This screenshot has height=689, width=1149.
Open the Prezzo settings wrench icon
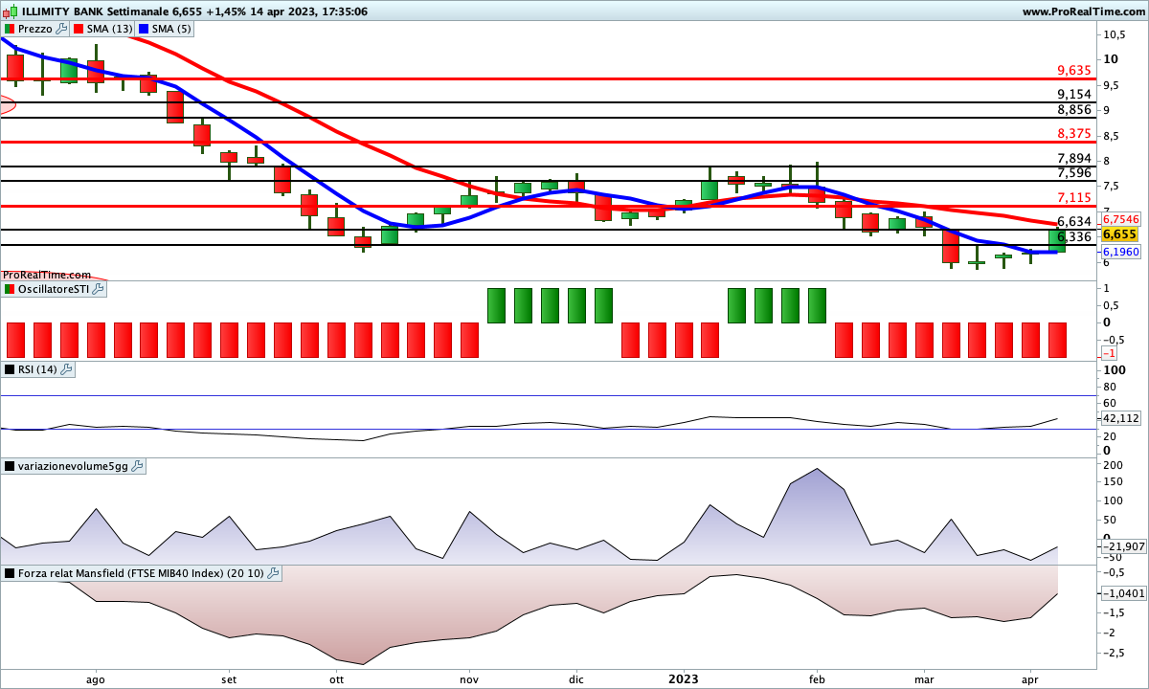pos(63,29)
